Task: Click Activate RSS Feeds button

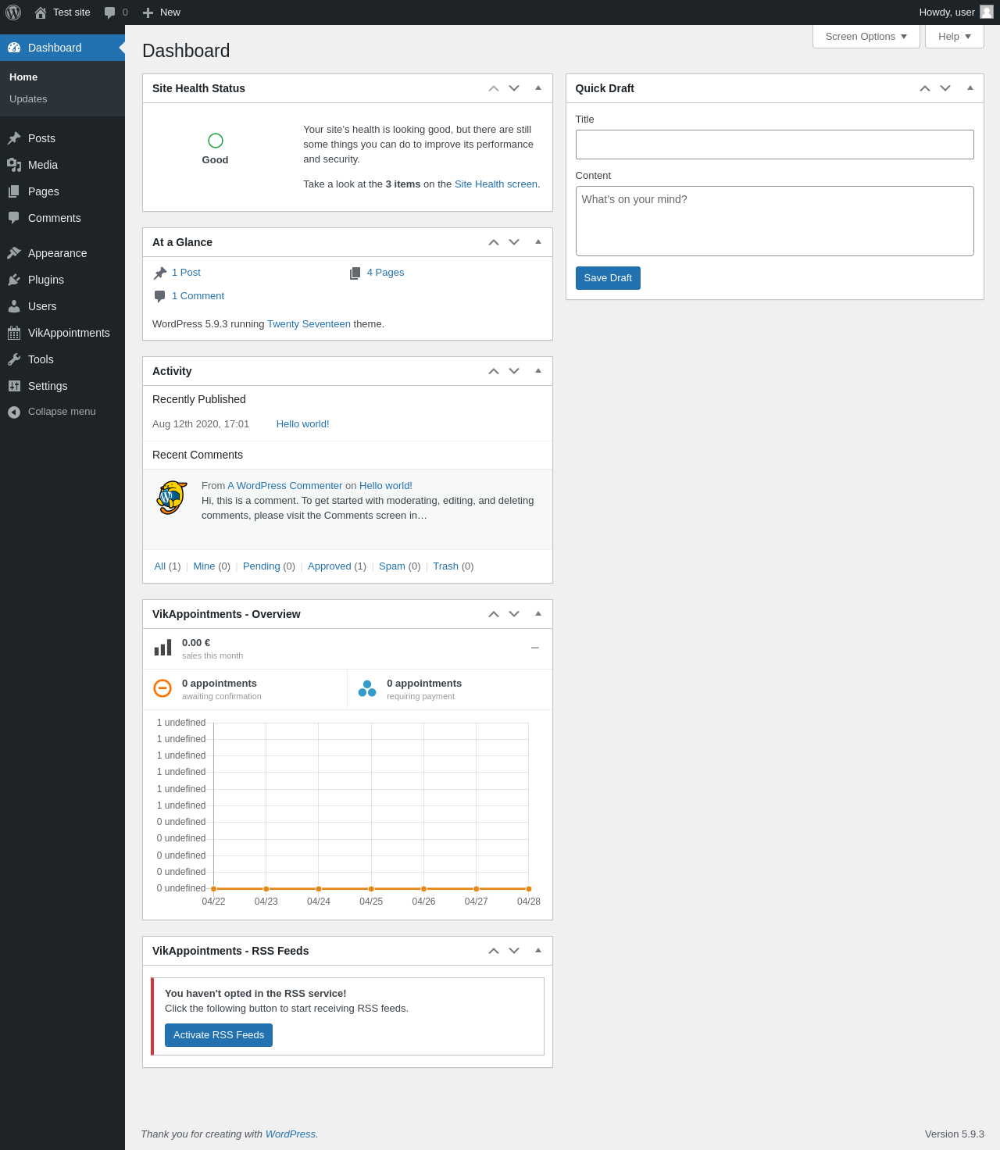Action: pos(219,1035)
